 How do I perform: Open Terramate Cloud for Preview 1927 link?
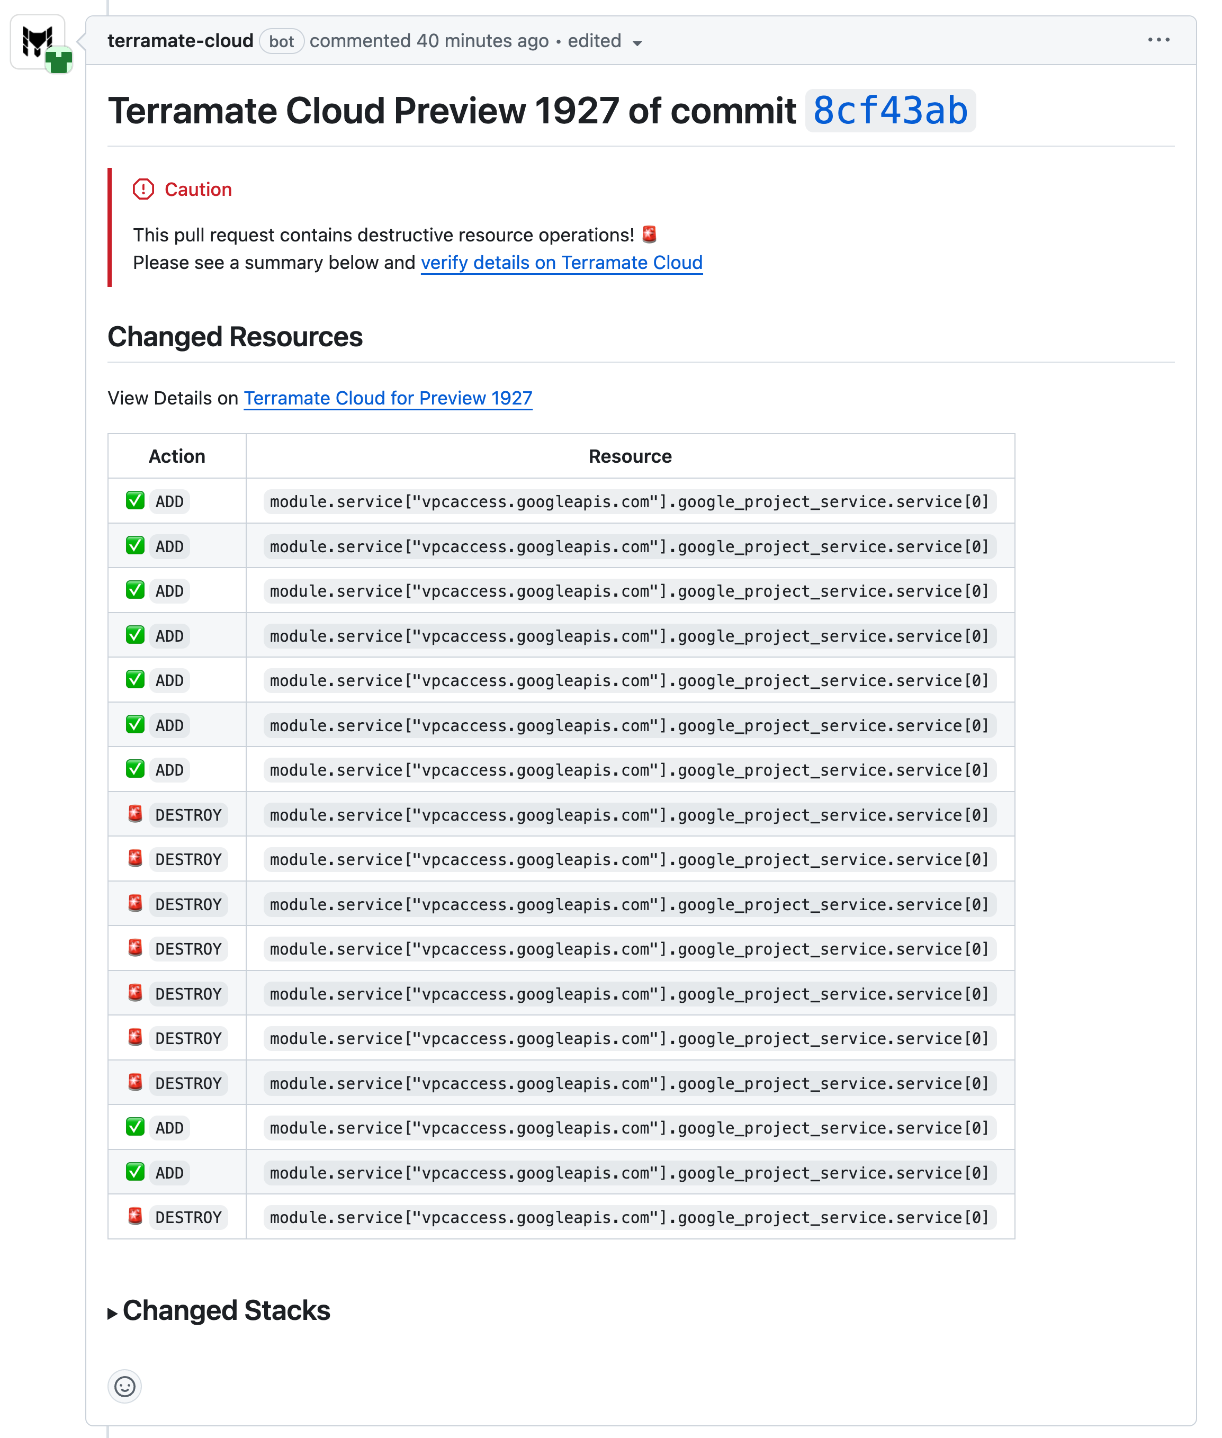point(388,398)
